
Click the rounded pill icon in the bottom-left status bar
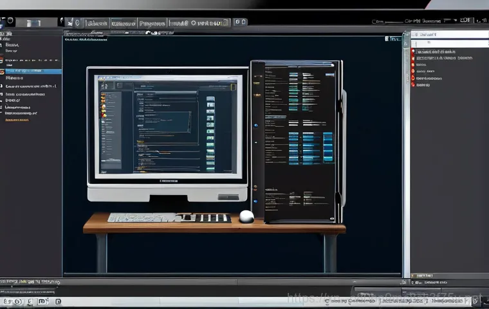[x=13, y=301]
